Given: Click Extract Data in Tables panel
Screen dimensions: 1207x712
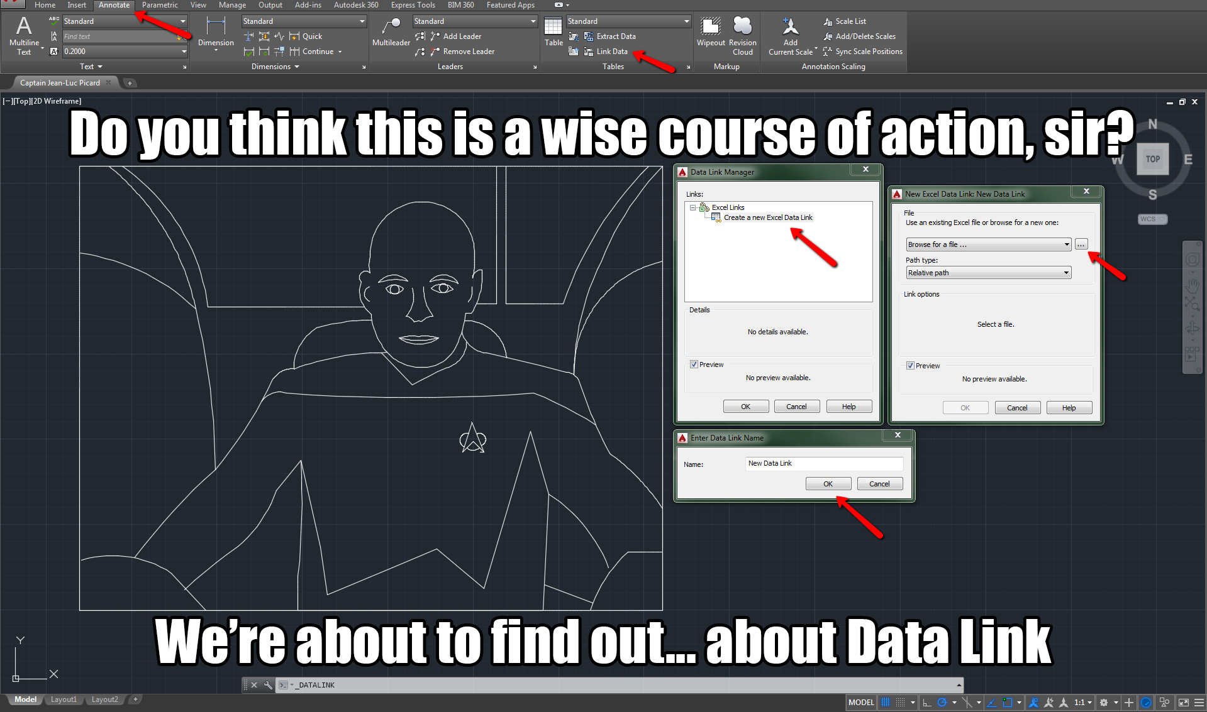Looking at the screenshot, I should coord(609,36).
